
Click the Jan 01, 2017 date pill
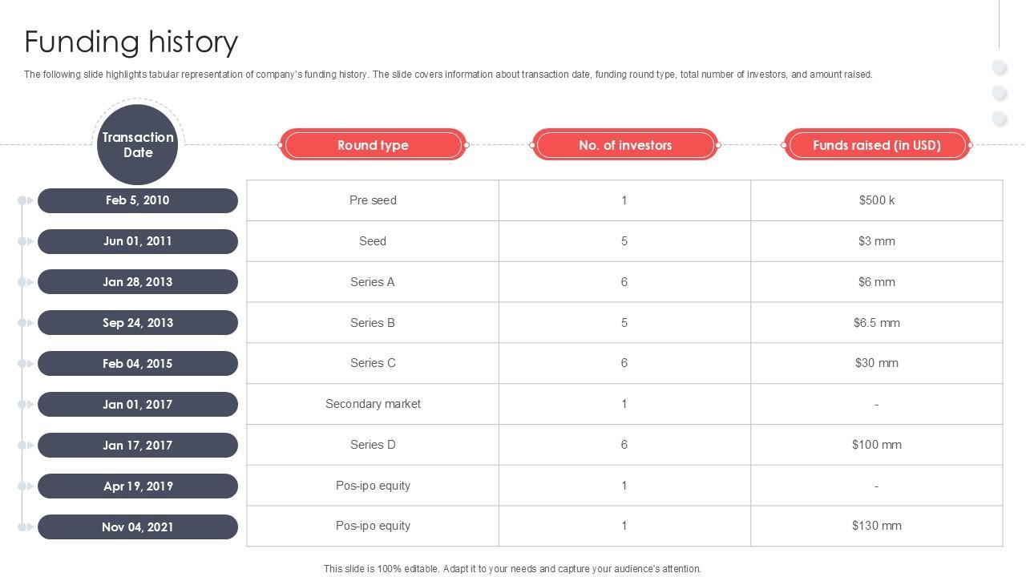click(138, 405)
